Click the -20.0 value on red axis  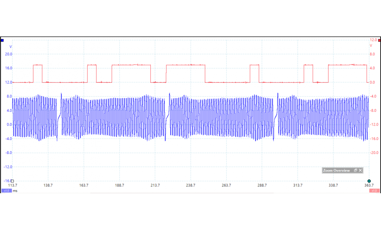click(374, 153)
